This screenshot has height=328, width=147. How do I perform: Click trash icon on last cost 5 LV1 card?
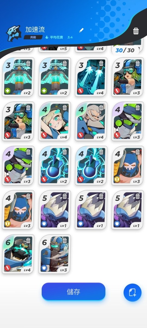(x=138, y=196)
